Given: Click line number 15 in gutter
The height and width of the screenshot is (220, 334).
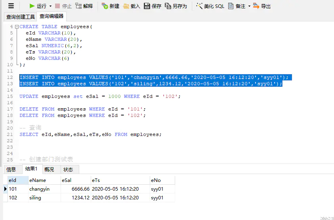Looking at the screenshot, I should pos(10,96).
